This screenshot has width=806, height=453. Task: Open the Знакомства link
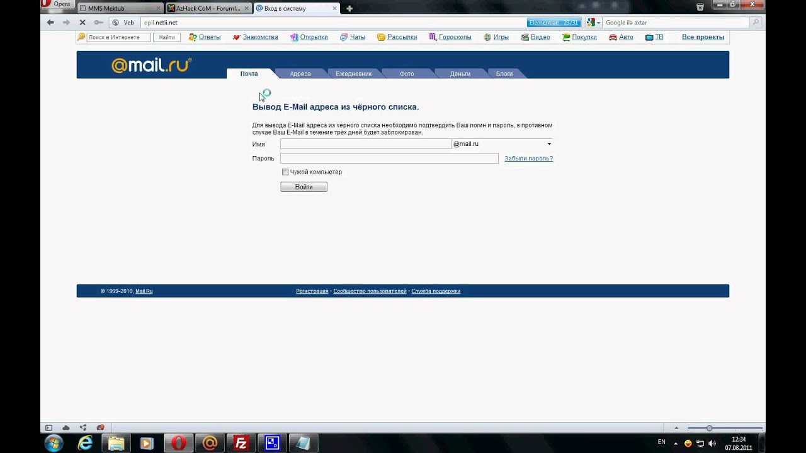260,37
